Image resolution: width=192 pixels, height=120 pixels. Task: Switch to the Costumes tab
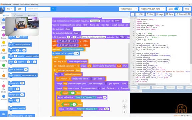(x=18, y=15)
